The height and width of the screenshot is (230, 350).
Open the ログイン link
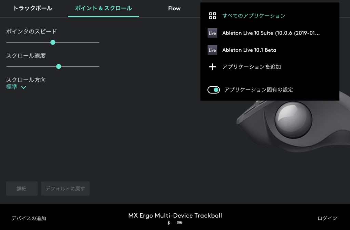pos(327,218)
